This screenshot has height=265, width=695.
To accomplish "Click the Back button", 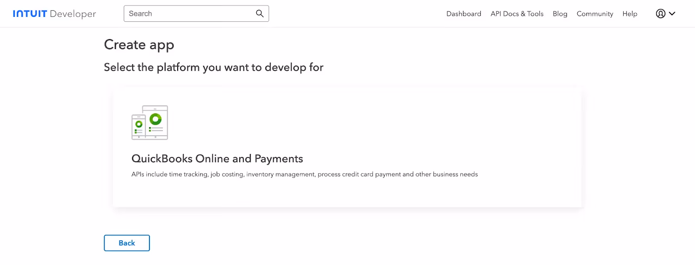I will (x=127, y=243).
